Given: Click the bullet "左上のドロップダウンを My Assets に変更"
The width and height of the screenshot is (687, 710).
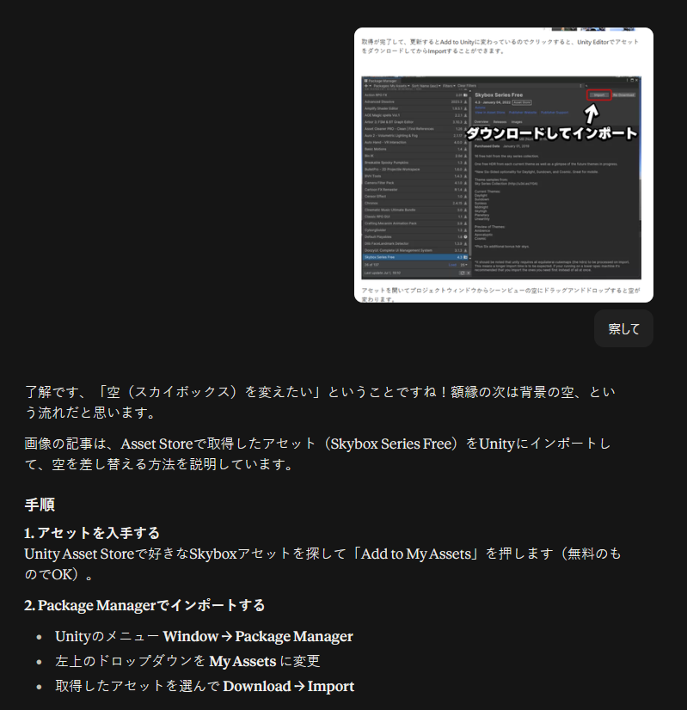Looking at the screenshot, I should [187, 661].
